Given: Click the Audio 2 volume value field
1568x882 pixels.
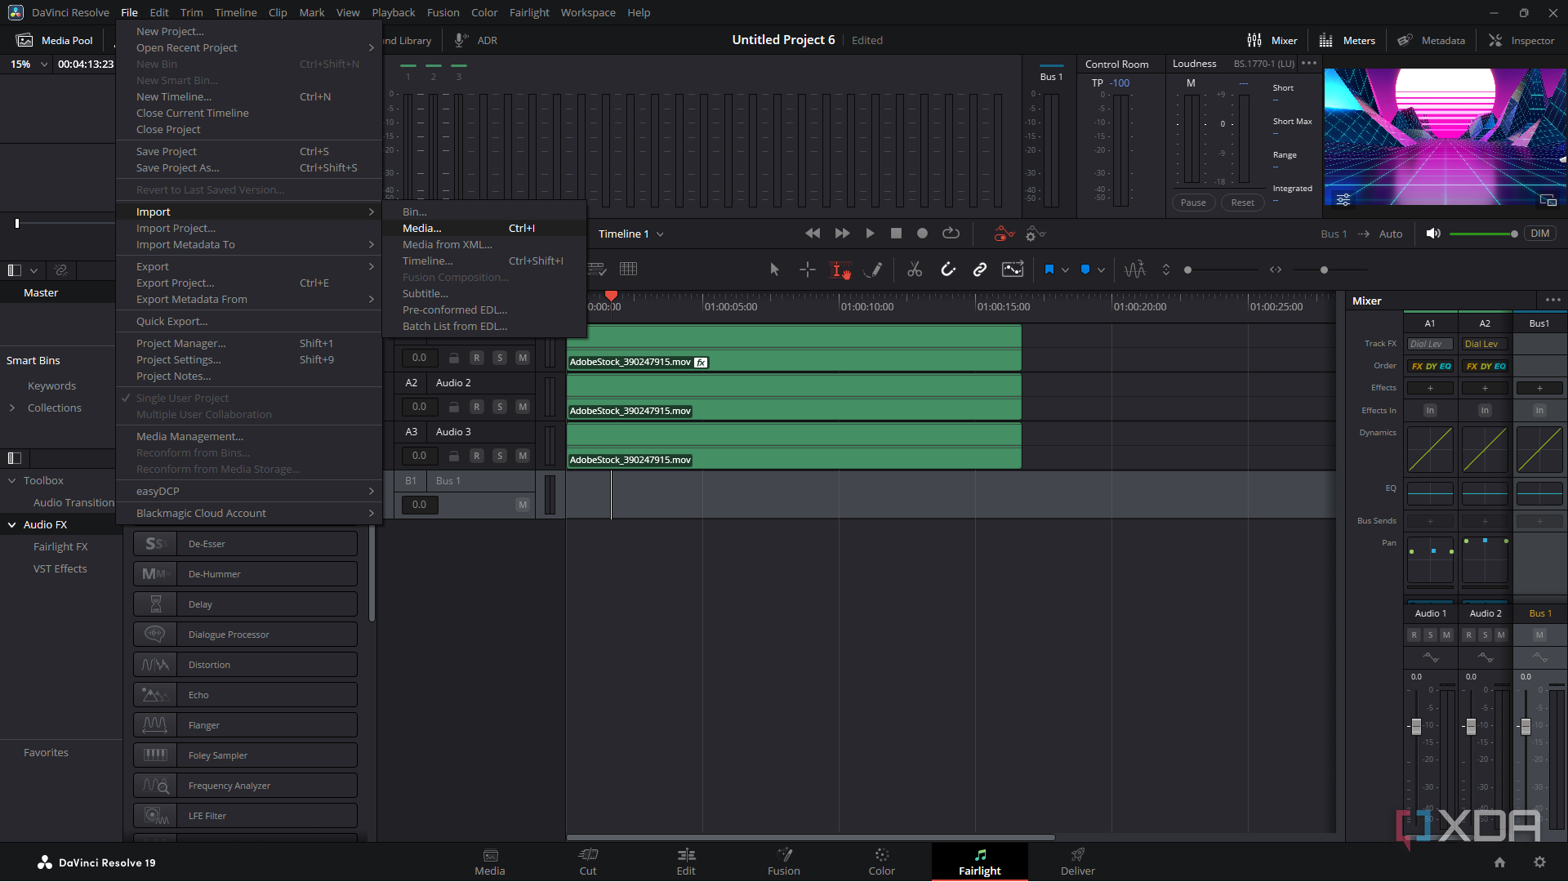Looking at the screenshot, I should click(x=419, y=407).
